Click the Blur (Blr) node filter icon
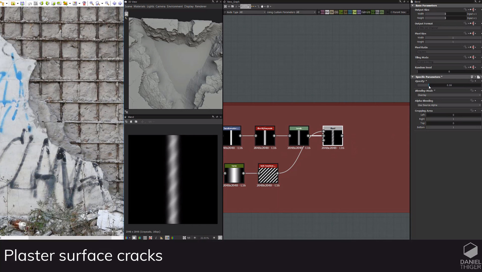Image resolution: width=482 pixels, height=272 pixels. click(x=332, y=12)
